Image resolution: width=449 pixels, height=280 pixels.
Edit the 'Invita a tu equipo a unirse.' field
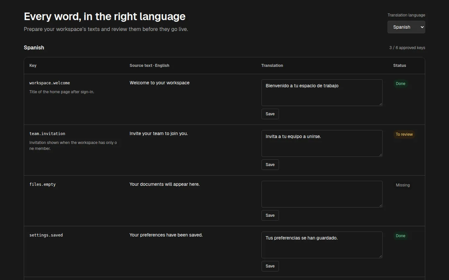click(322, 143)
